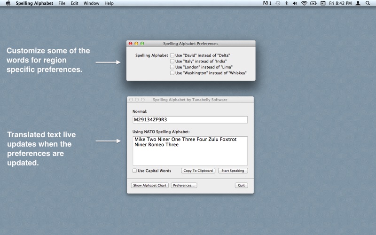The width and height of the screenshot is (376, 235).
Task: Open the File menu
Action: [62, 3]
